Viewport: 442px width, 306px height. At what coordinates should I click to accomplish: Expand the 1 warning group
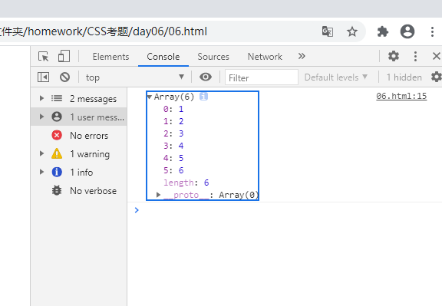click(x=41, y=153)
